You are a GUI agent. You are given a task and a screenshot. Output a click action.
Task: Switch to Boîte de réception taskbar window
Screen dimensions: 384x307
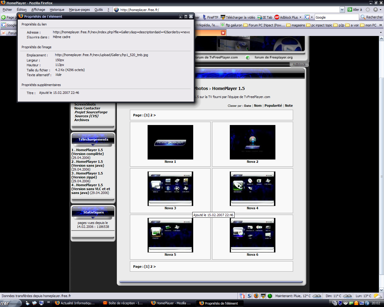pyautogui.click(x=123, y=303)
